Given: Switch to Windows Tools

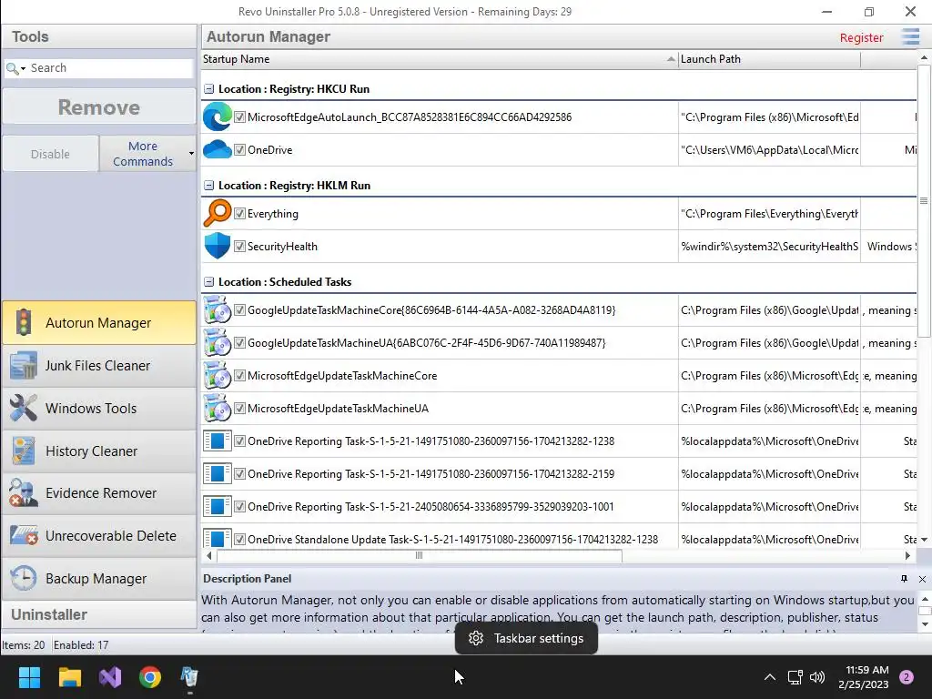Looking at the screenshot, I should pyautogui.click(x=98, y=409).
